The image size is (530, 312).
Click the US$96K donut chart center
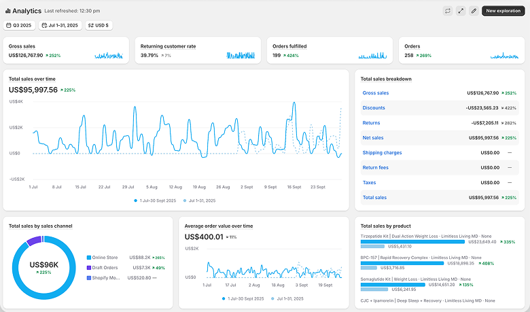(x=44, y=264)
